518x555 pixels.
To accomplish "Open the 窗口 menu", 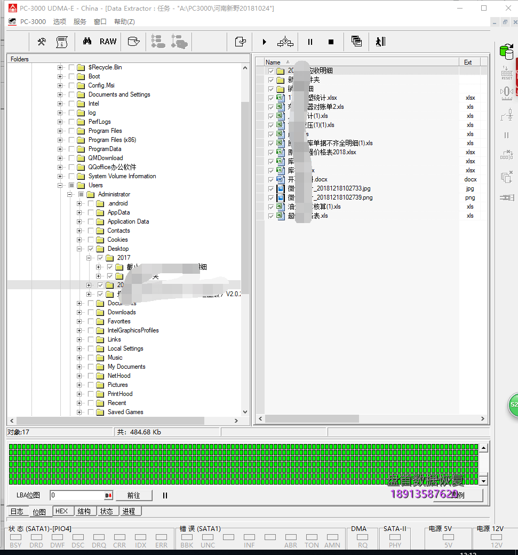I will pyautogui.click(x=100, y=21).
